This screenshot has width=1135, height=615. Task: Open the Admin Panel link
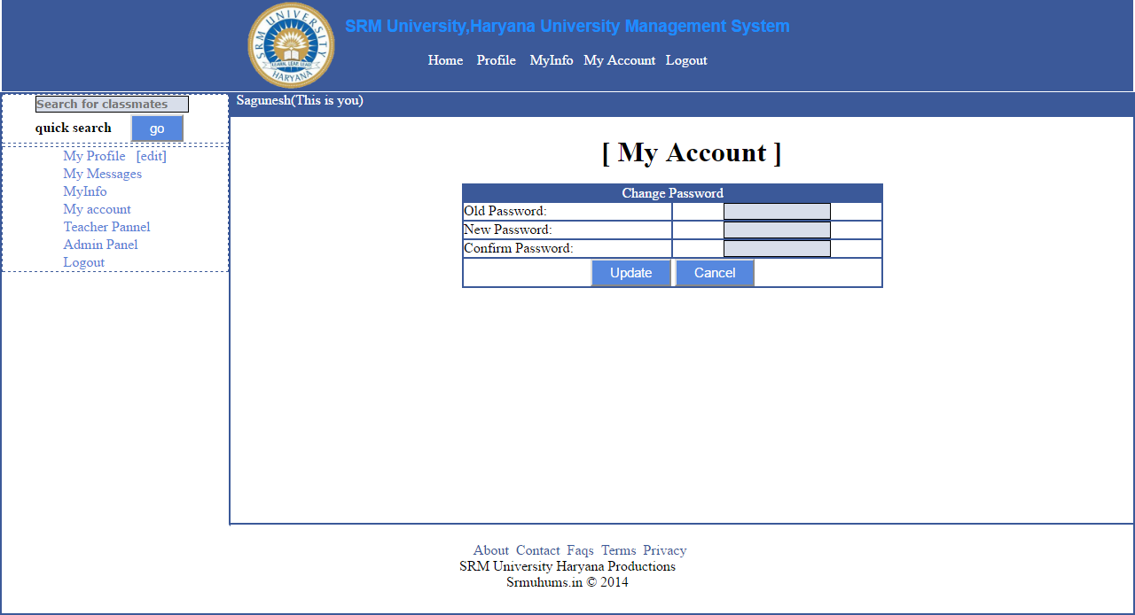click(x=100, y=245)
